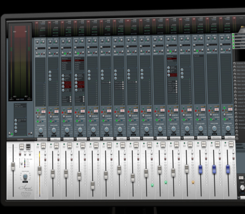Click the Echo channel PANORAMA knob
The height and width of the screenshot is (214, 245).
click(228, 129)
